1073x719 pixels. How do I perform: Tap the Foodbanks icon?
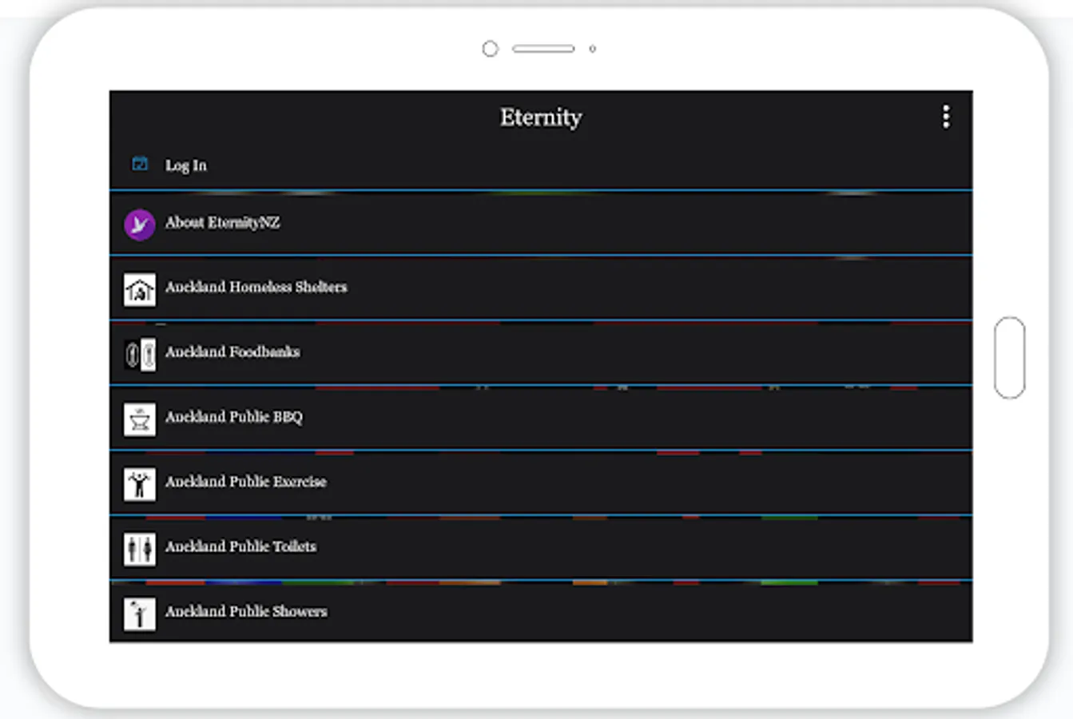[x=139, y=354]
